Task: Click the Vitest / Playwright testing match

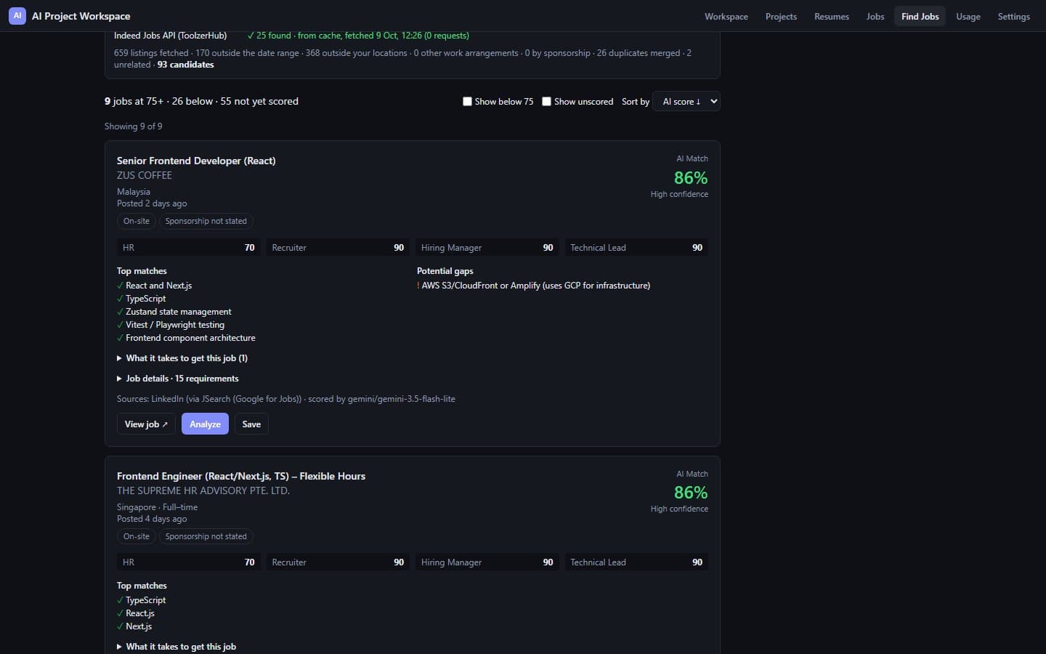Action: (171, 325)
